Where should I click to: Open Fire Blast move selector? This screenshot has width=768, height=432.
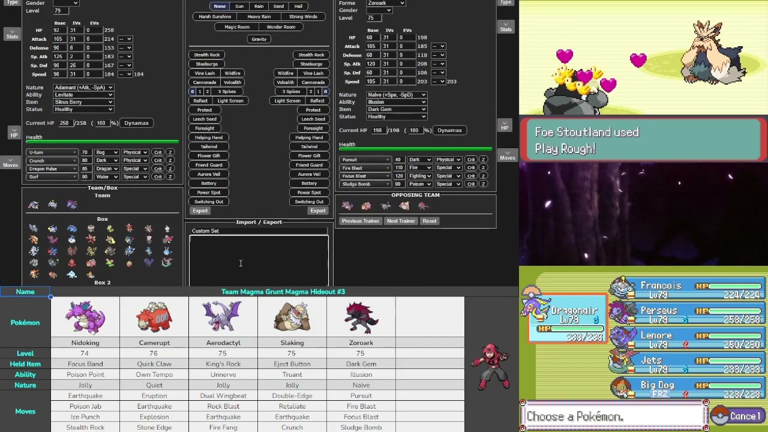pyautogui.click(x=365, y=168)
